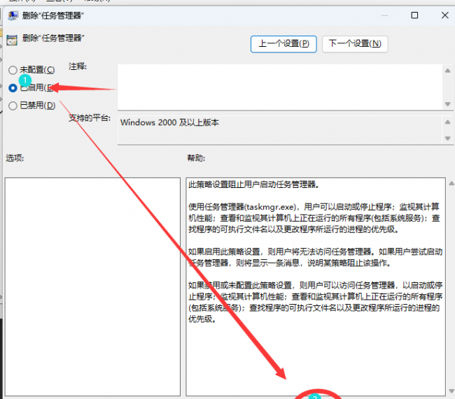Click the policy icon beside 删除"任务管理器" heading
This screenshot has height=399, width=455.
tap(12, 40)
